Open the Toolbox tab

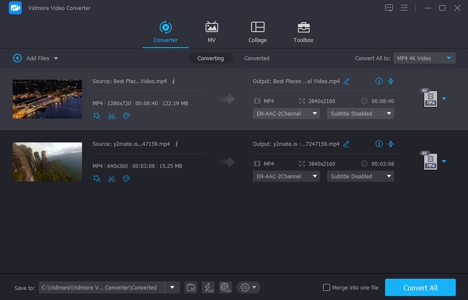click(x=303, y=32)
